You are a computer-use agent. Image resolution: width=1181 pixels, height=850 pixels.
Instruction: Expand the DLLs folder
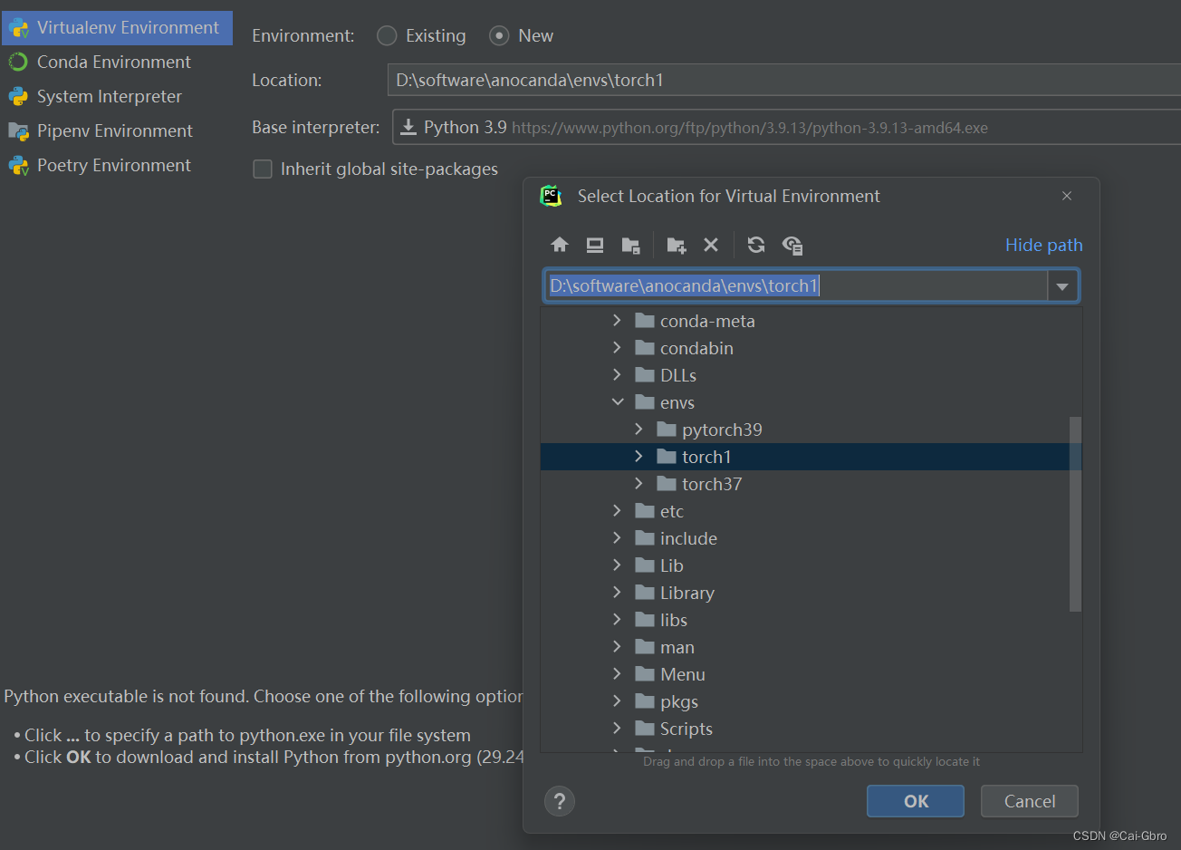pyautogui.click(x=617, y=375)
